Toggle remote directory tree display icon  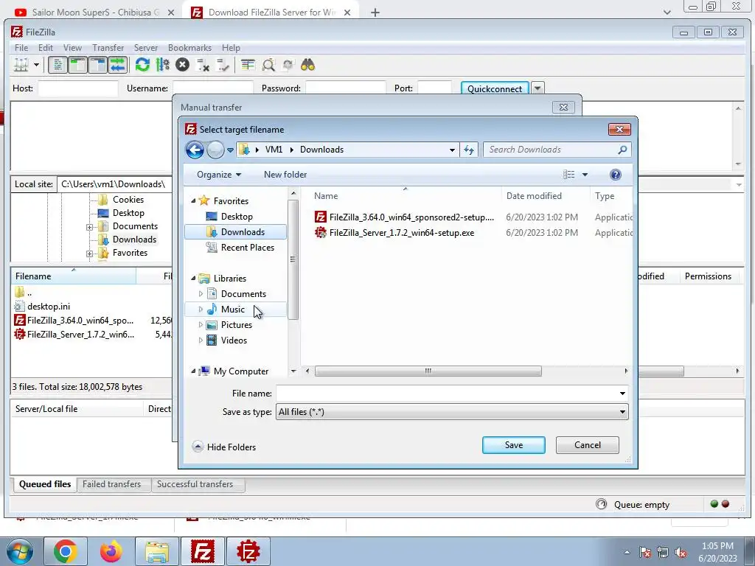pyautogui.click(x=98, y=65)
